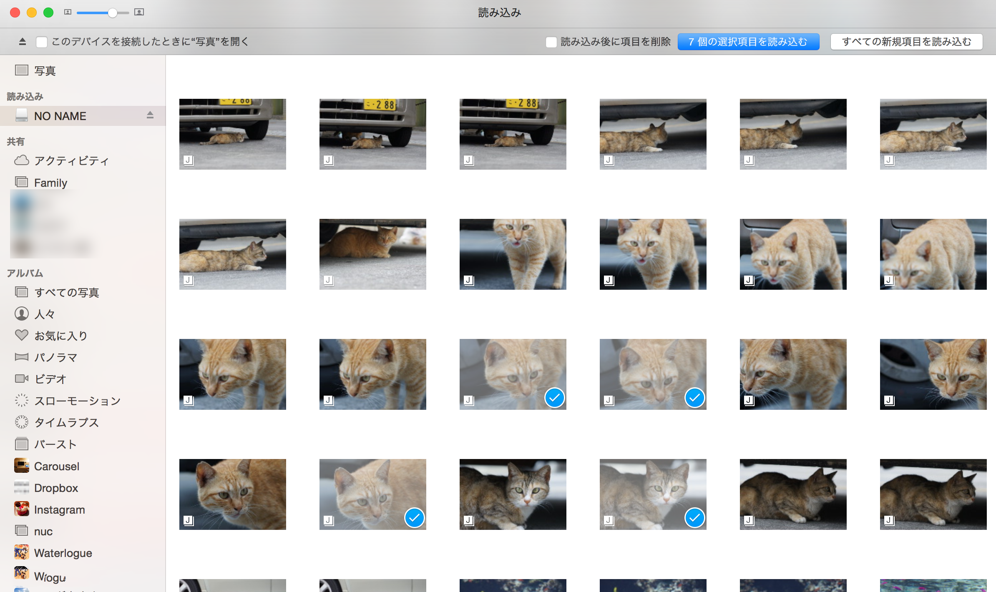The height and width of the screenshot is (592, 996).
Task: Click the Waterlogue album thumbnail icon
Action: point(22,552)
